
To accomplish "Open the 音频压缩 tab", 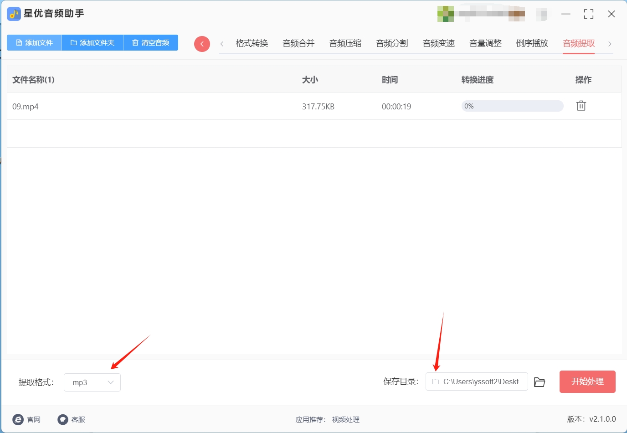I will (x=345, y=43).
